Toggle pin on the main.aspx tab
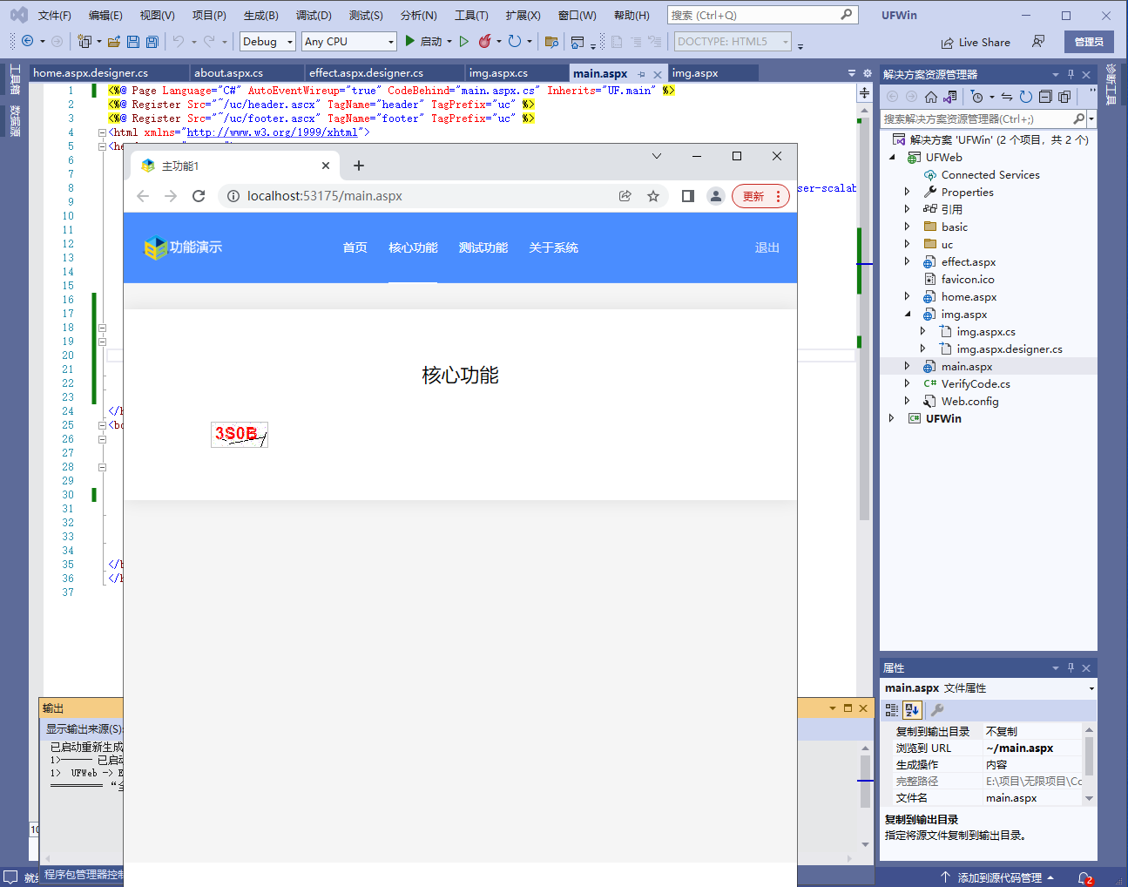Screen dimensions: 1128x887 (642, 74)
